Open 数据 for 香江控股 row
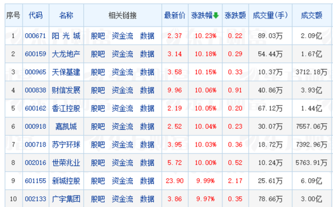This screenshot has width=333, height=207. pos(147,108)
